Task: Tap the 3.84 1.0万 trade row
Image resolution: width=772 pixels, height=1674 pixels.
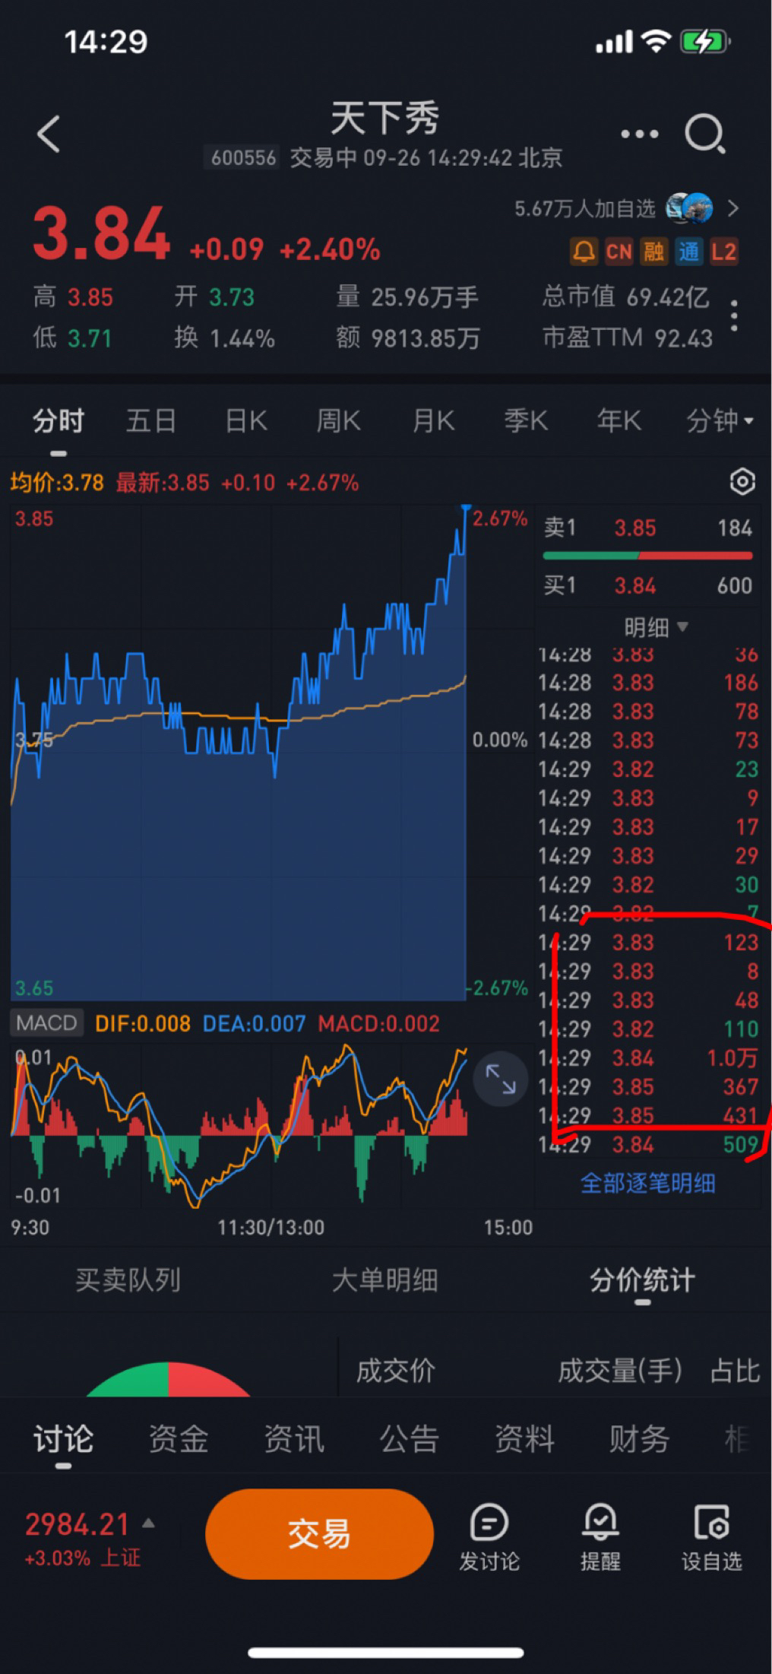Action: pos(647,1058)
